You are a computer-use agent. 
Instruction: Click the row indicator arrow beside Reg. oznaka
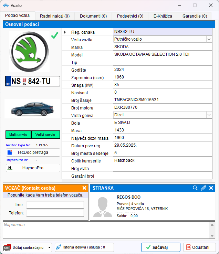[65, 32]
